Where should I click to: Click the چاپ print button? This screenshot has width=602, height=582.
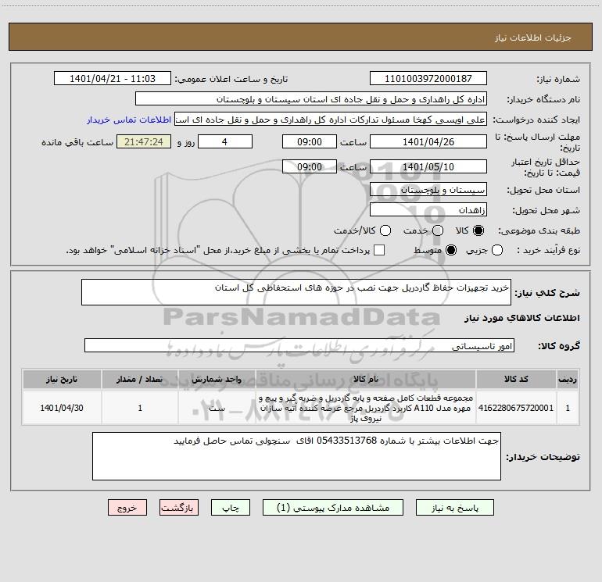click(x=231, y=508)
